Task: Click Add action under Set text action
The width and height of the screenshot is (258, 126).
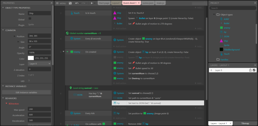Action: click(x=120, y=108)
